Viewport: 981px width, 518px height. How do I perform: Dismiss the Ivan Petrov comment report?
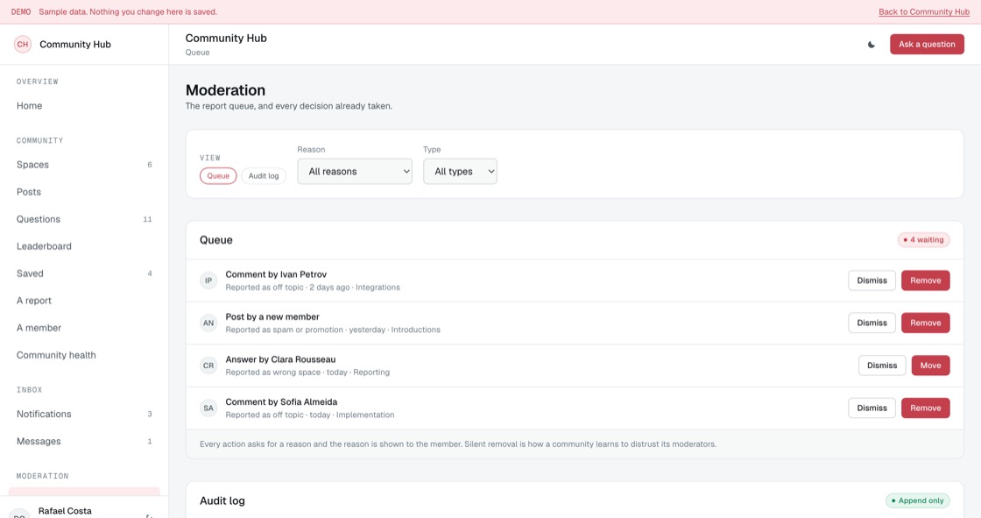pyautogui.click(x=872, y=280)
